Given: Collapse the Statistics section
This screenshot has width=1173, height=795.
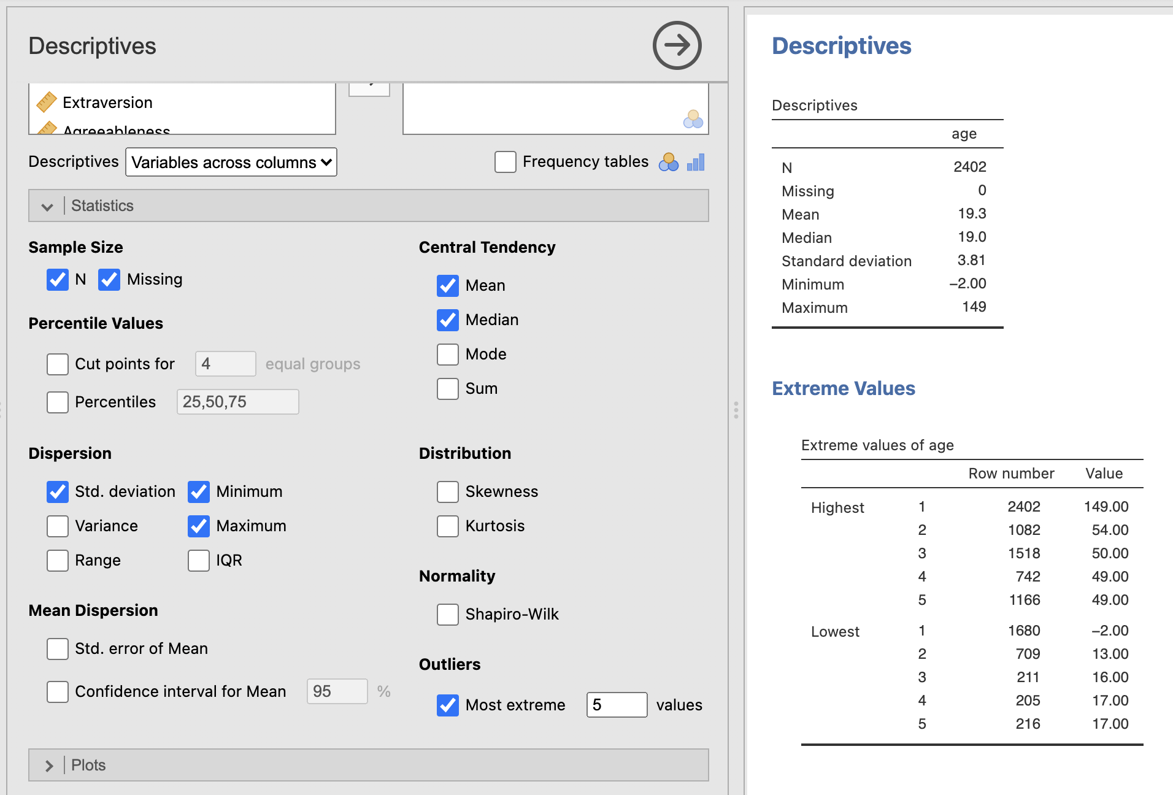Looking at the screenshot, I should coord(47,206).
